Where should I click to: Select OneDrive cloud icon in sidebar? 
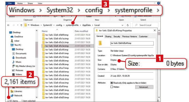12,37
